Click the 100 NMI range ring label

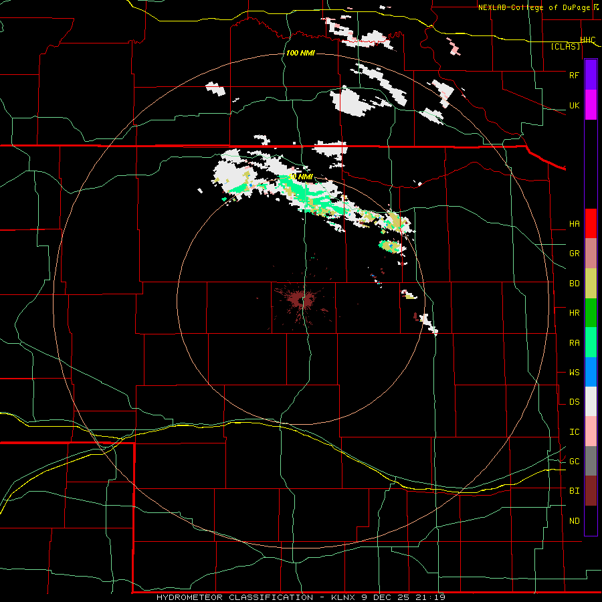(x=300, y=53)
